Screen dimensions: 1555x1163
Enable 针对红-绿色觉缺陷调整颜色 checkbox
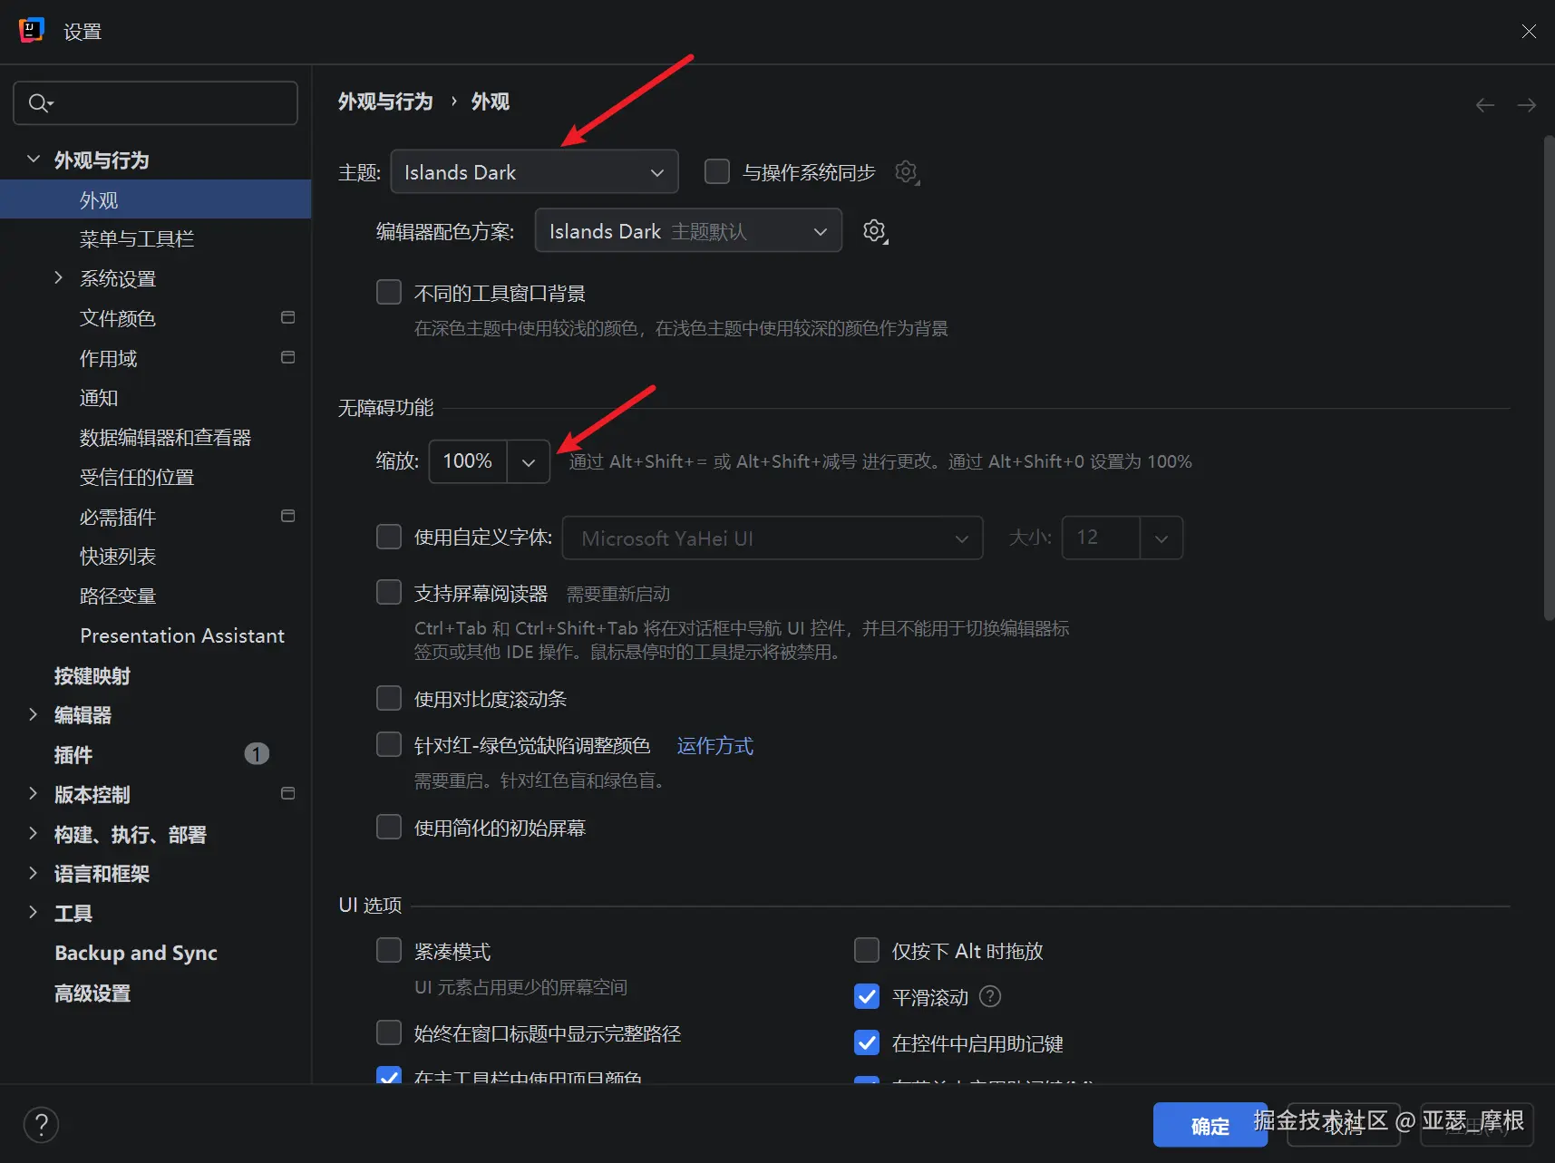(x=389, y=744)
